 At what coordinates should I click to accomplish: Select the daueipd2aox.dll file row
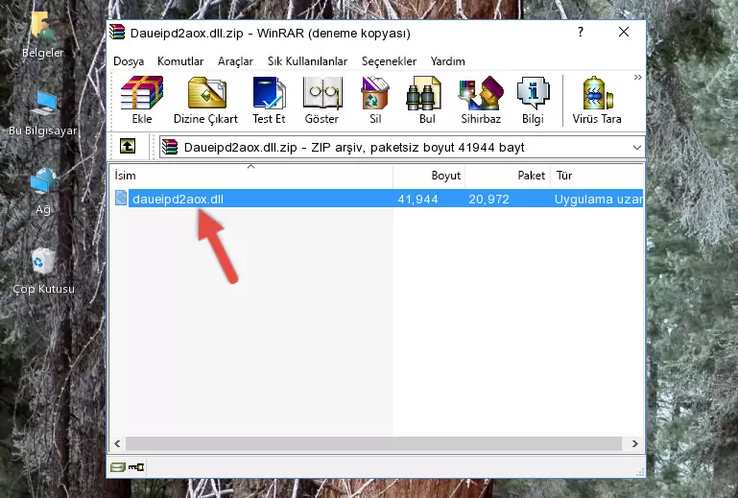click(377, 199)
